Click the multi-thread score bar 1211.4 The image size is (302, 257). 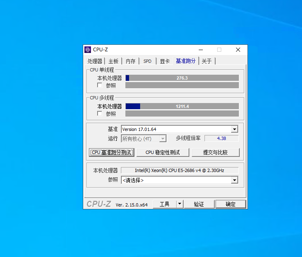182,106
